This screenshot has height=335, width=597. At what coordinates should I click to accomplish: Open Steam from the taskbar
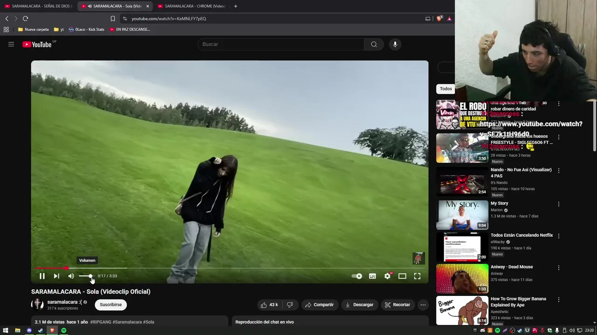pos(41,330)
